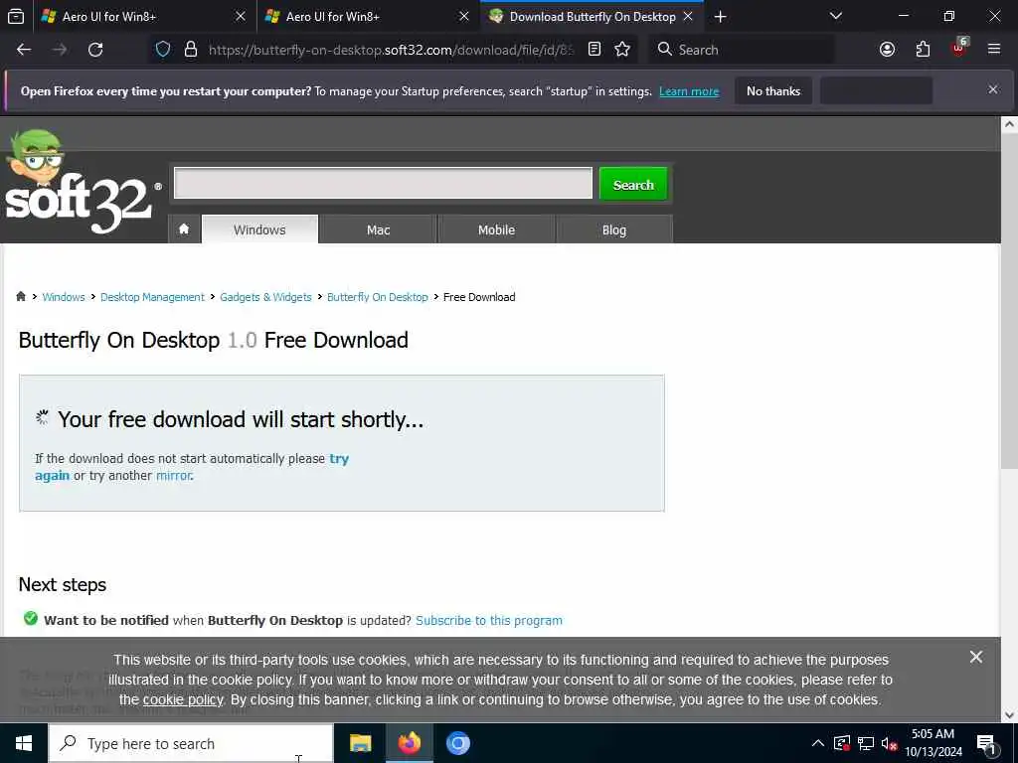Open the cookie policy link in banner
1018x763 pixels.
183,700
